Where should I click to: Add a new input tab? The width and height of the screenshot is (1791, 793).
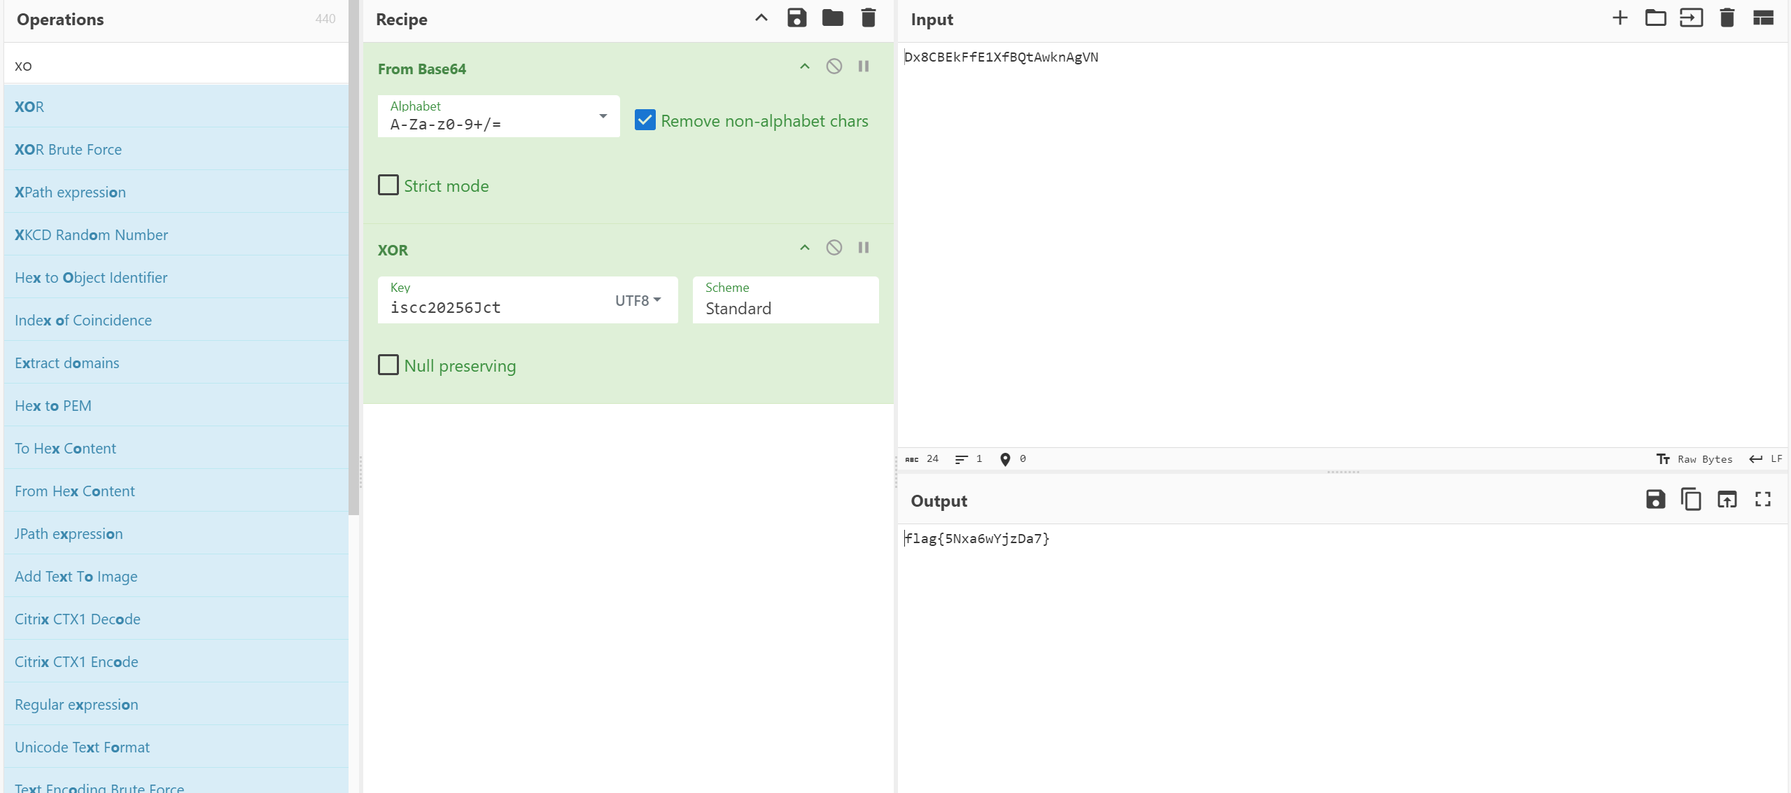coord(1620,18)
